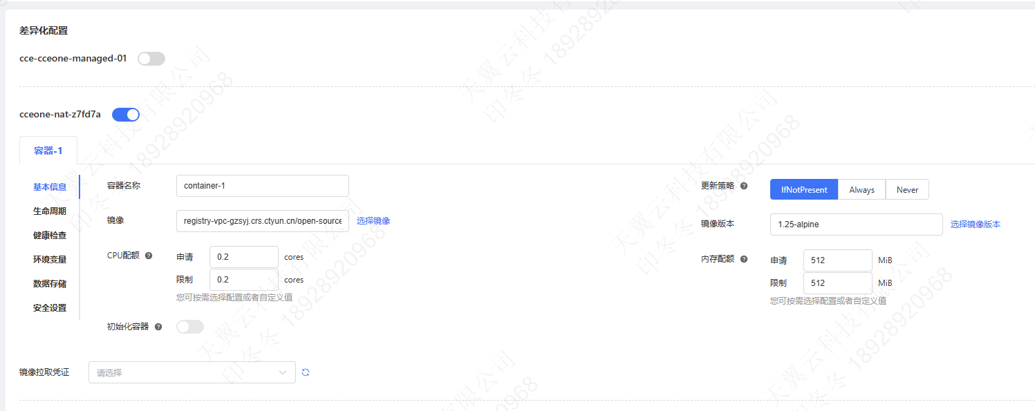Click 差异化配置 heading text

pyautogui.click(x=44, y=30)
